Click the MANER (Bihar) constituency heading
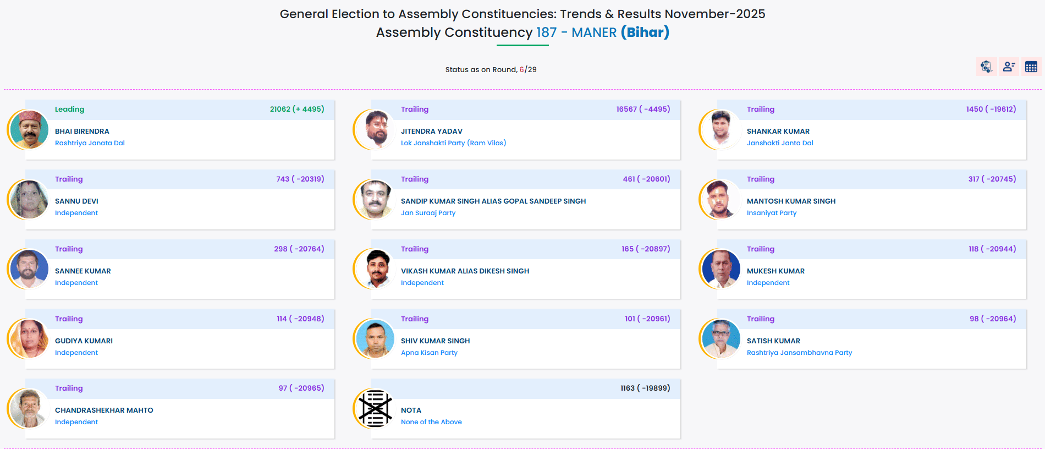 pos(620,32)
